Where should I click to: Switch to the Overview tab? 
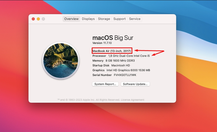pyautogui.click(x=71, y=19)
